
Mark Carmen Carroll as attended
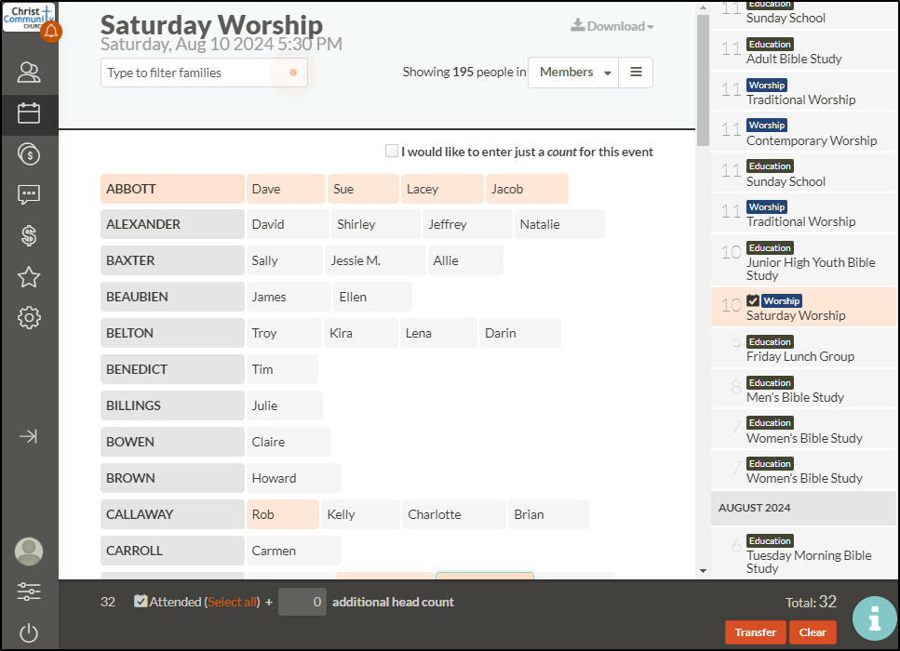[293, 551]
